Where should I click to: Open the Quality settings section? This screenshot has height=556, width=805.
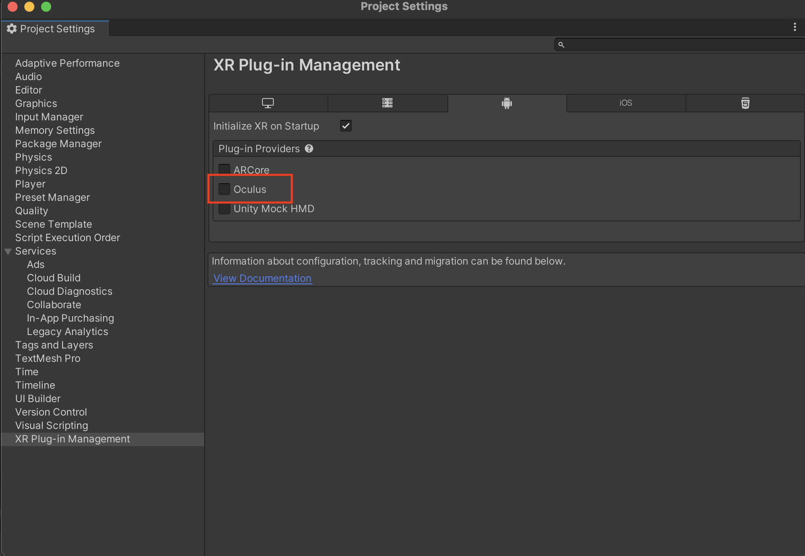click(x=31, y=210)
